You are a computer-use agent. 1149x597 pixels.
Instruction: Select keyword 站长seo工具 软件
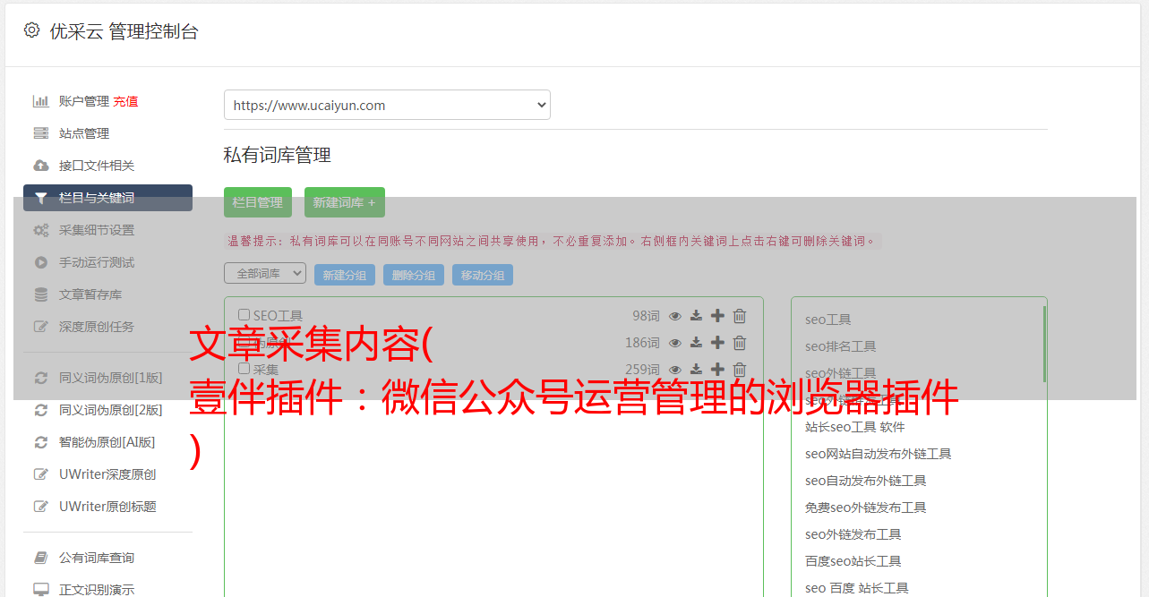click(x=855, y=427)
